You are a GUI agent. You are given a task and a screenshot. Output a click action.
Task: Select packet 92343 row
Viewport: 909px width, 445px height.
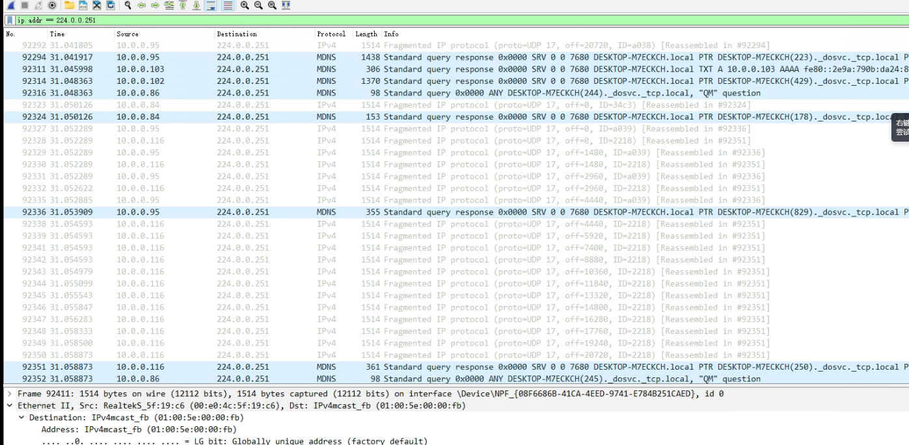tap(455, 272)
